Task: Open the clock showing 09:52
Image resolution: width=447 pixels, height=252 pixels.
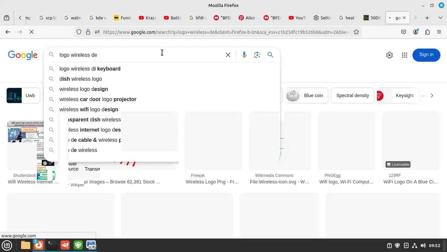Action: [435, 245]
